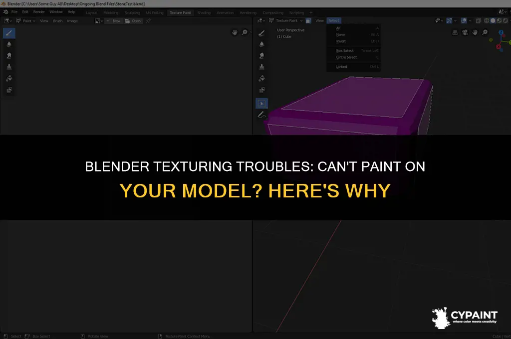Click the zoom magnifier in 3D viewport
The height and width of the screenshot is (339, 511).
tap(485, 32)
